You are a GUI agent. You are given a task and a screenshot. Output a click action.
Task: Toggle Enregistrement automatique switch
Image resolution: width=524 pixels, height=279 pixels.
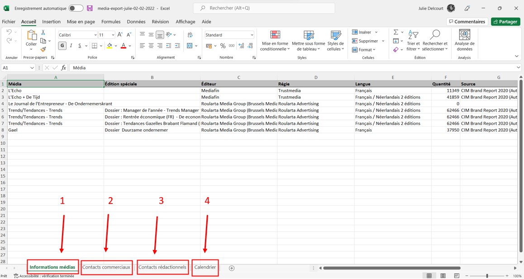coord(76,8)
